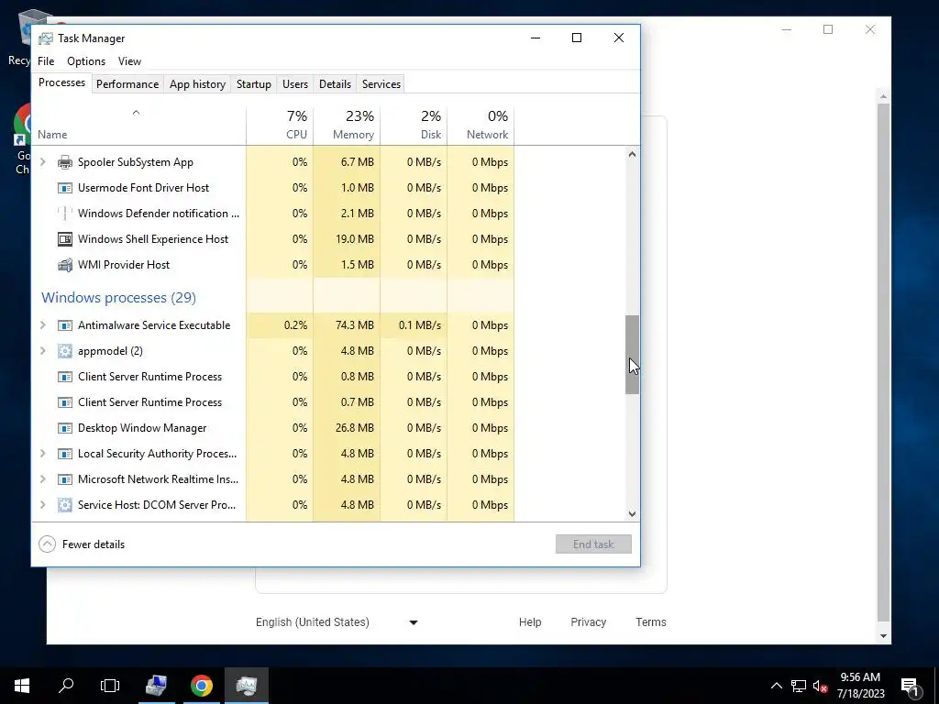The height and width of the screenshot is (704, 939).
Task: Open Task View from the taskbar
Action: tap(110, 686)
